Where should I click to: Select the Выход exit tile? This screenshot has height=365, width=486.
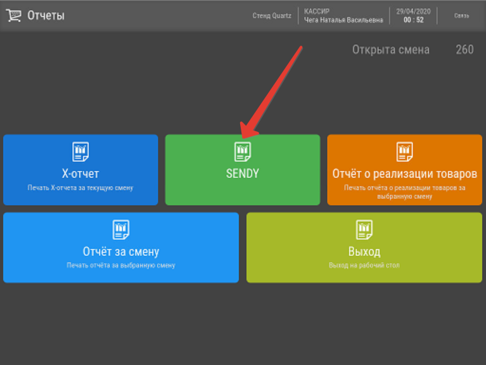click(x=364, y=247)
